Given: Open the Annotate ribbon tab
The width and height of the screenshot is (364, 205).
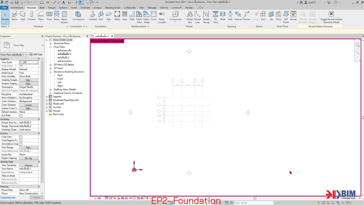Looking at the screenshot, I should pos(85,8).
